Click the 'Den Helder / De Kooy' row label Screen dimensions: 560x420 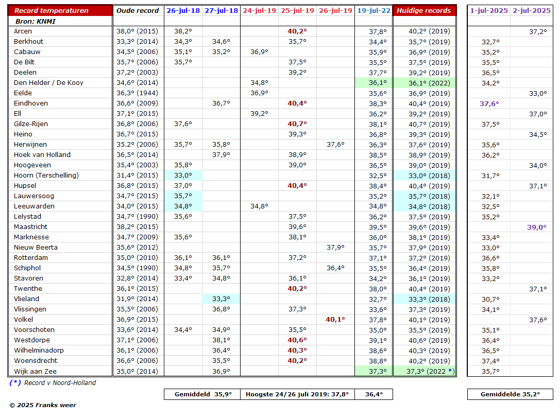pyautogui.click(x=48, y=83)
